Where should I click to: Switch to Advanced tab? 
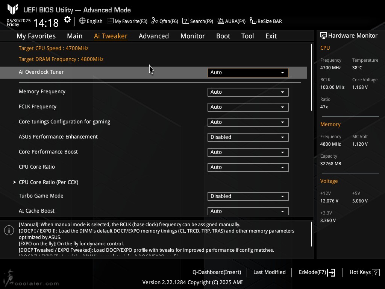pos(154,36)
